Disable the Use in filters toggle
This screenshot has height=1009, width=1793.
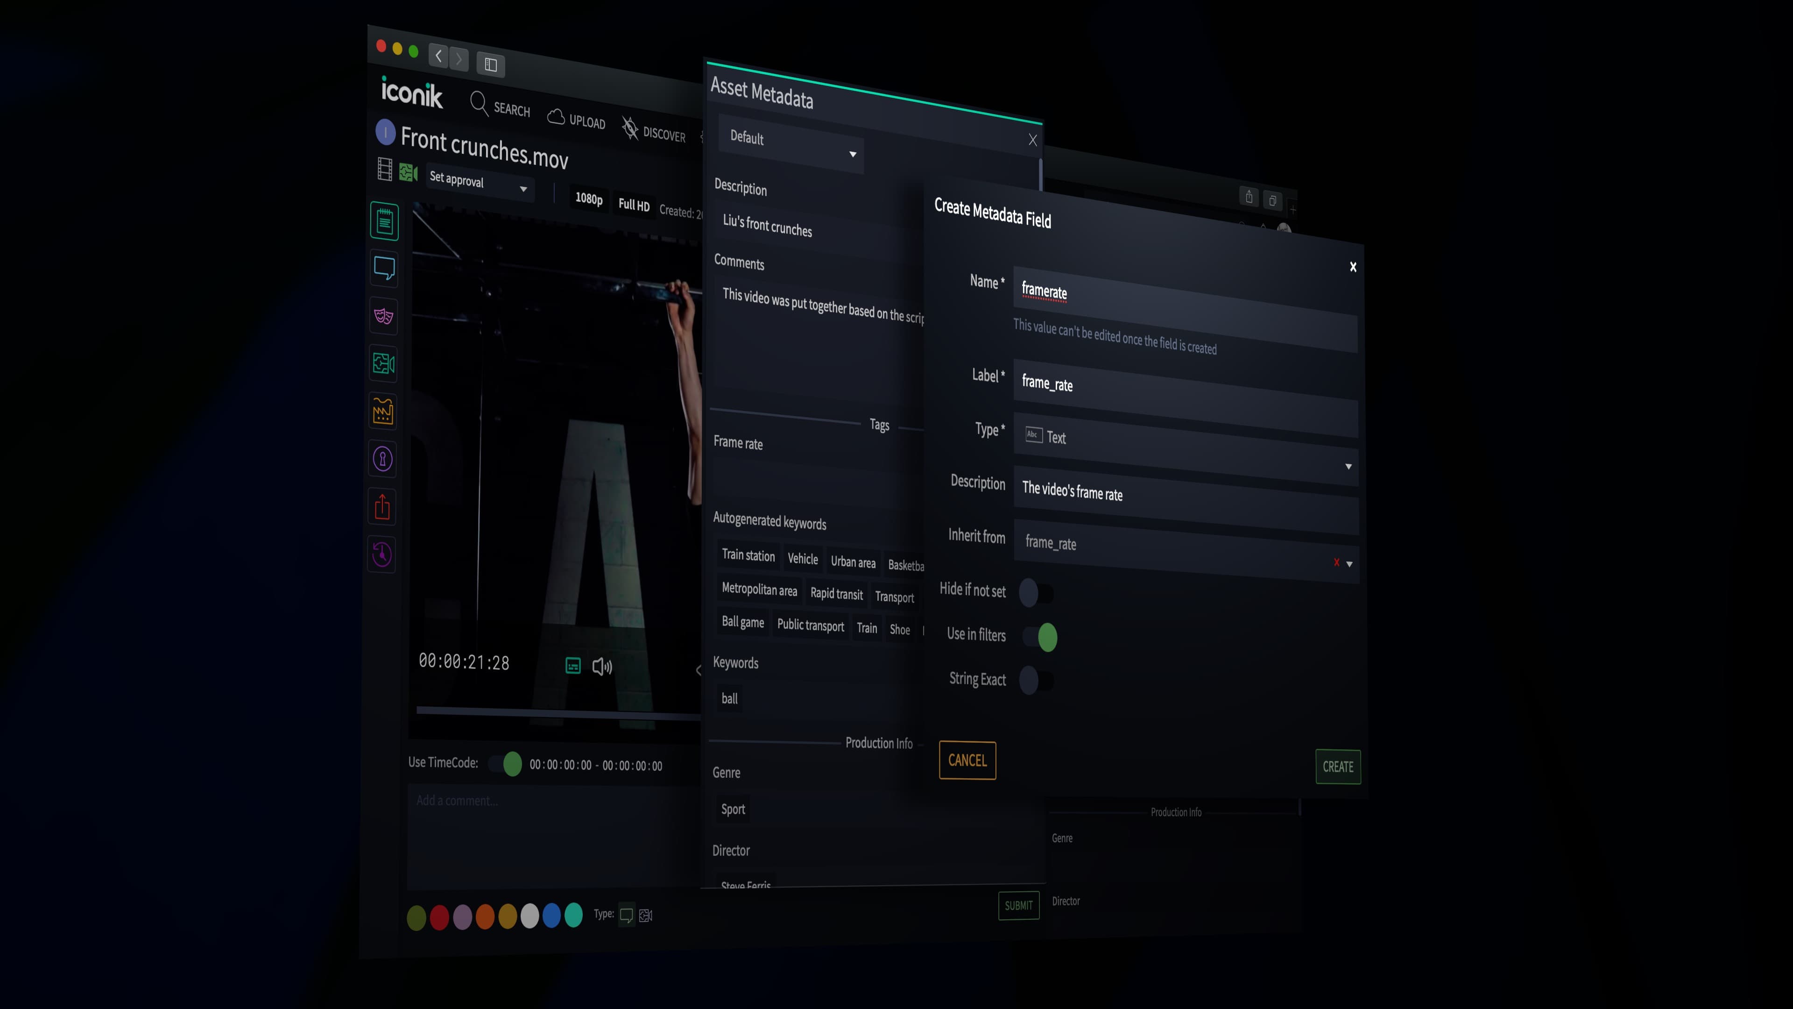tap(1041, 636)
